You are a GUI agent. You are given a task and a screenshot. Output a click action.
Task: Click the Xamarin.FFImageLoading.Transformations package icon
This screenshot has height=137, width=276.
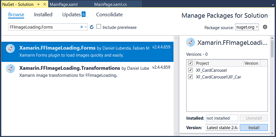click(10, 69)
